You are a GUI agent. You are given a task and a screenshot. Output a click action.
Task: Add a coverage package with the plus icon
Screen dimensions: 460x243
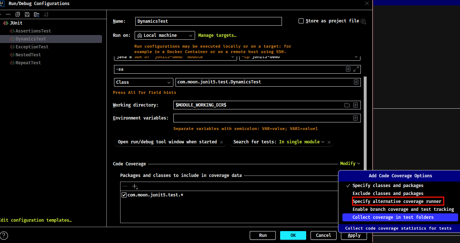[135, 186]
